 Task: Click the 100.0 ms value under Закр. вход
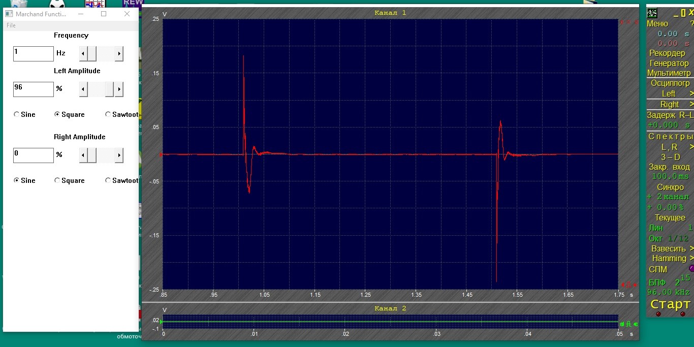pos(670,176)
